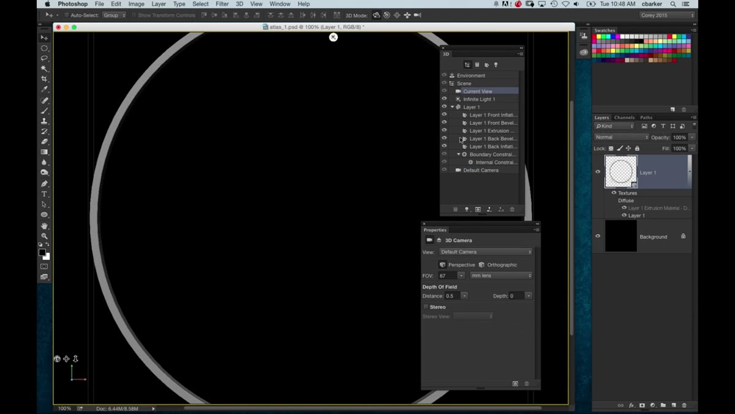Image resolution: width=735 pixels, height=414 pixels.
Task: Open the Filter menu
Action: [x=222, y=4]
